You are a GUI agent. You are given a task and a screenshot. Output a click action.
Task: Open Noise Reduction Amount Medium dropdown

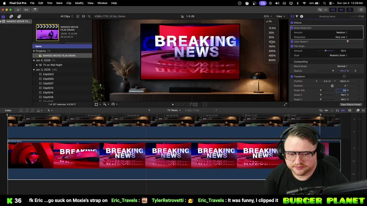(x=341, y=32)
